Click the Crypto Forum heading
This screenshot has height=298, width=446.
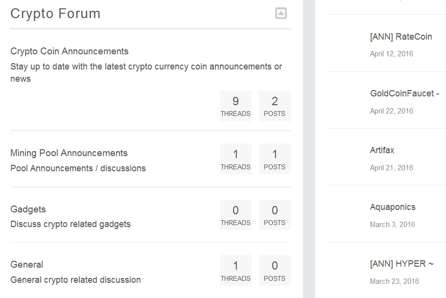pos(55,14)
